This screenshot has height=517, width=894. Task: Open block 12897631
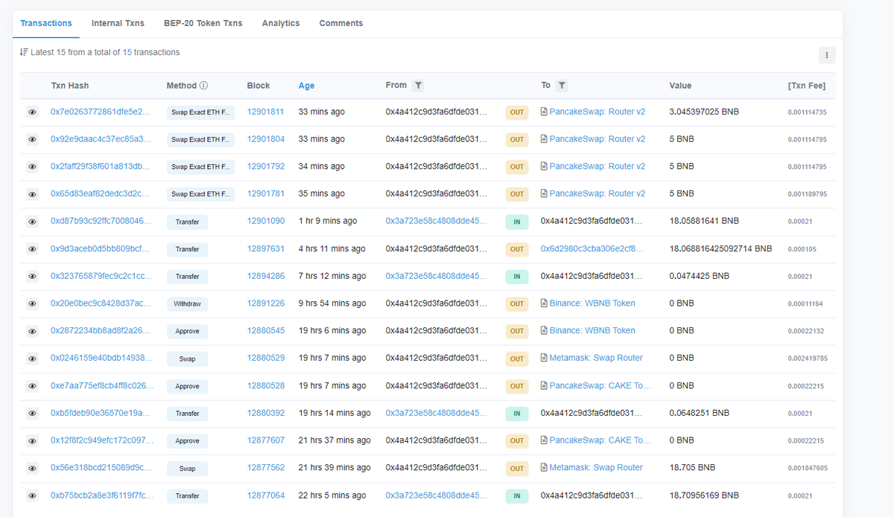click(x=266, y=248)
